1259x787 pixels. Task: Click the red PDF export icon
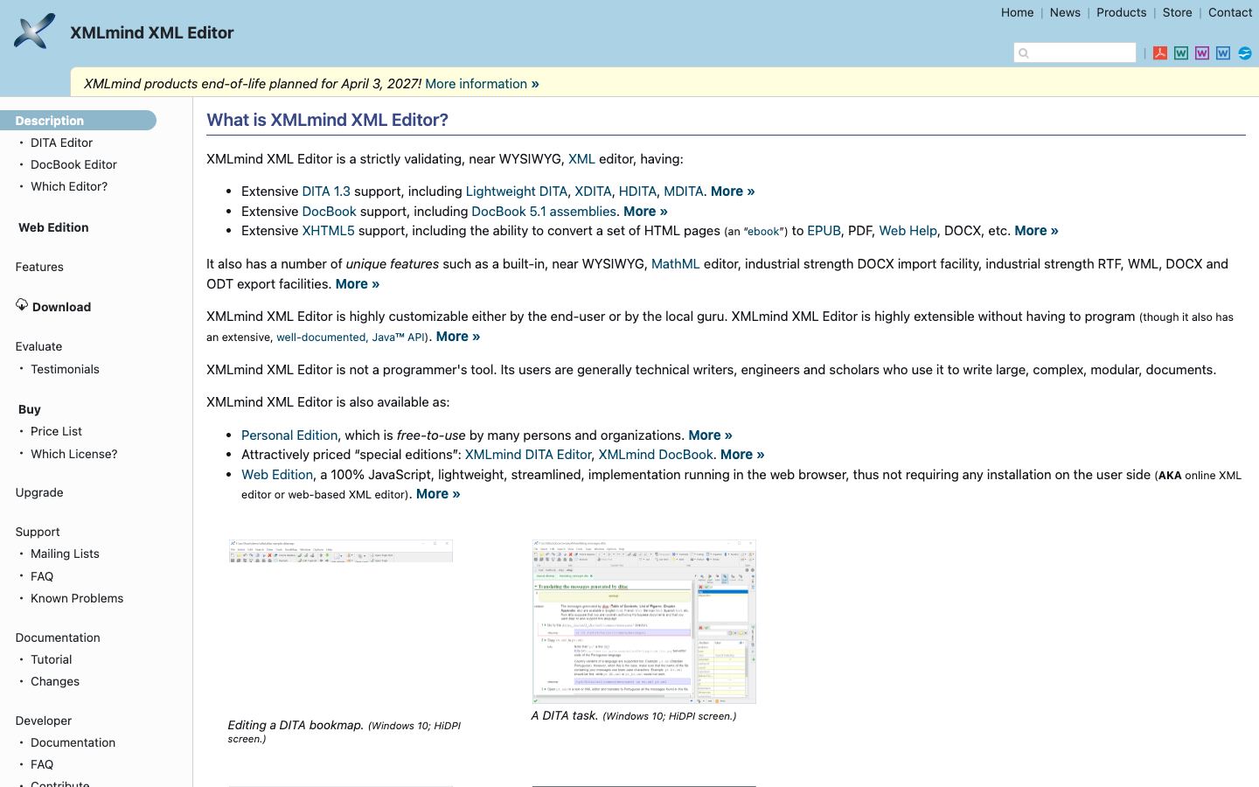click(x=1160, y=53)
